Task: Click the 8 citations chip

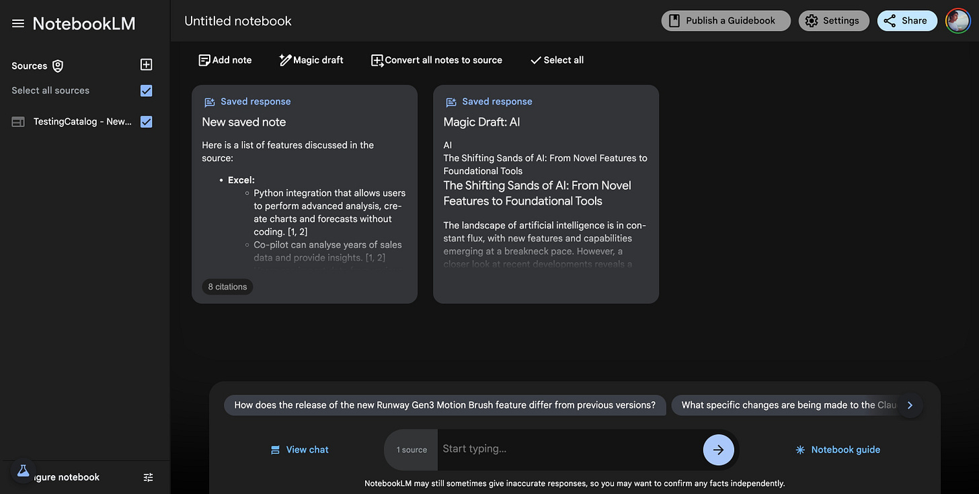Action: 227,287
